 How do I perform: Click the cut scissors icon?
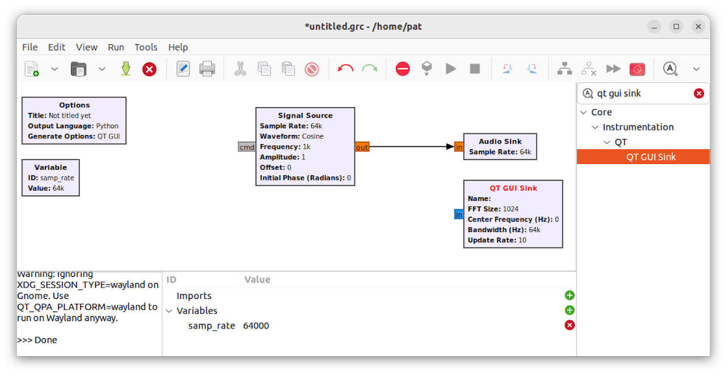(x=240, y=69)
